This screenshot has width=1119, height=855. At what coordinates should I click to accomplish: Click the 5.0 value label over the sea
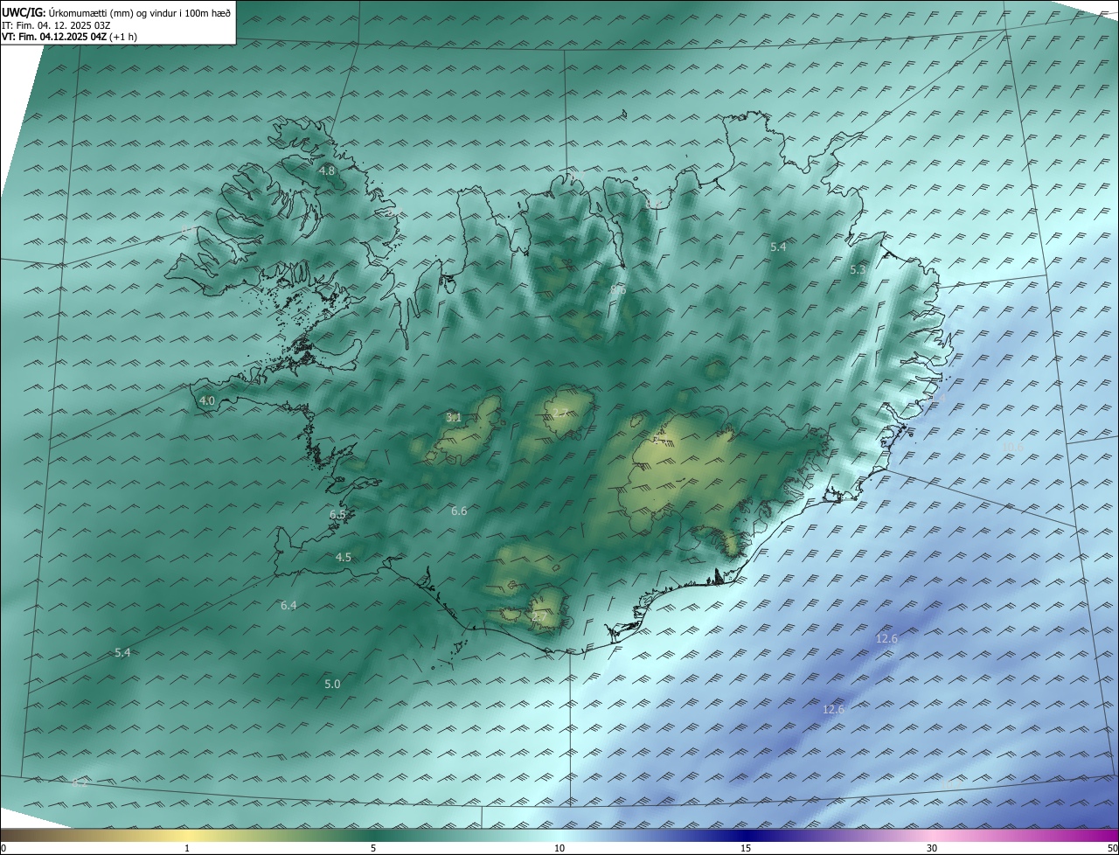(x=332, y=684)
